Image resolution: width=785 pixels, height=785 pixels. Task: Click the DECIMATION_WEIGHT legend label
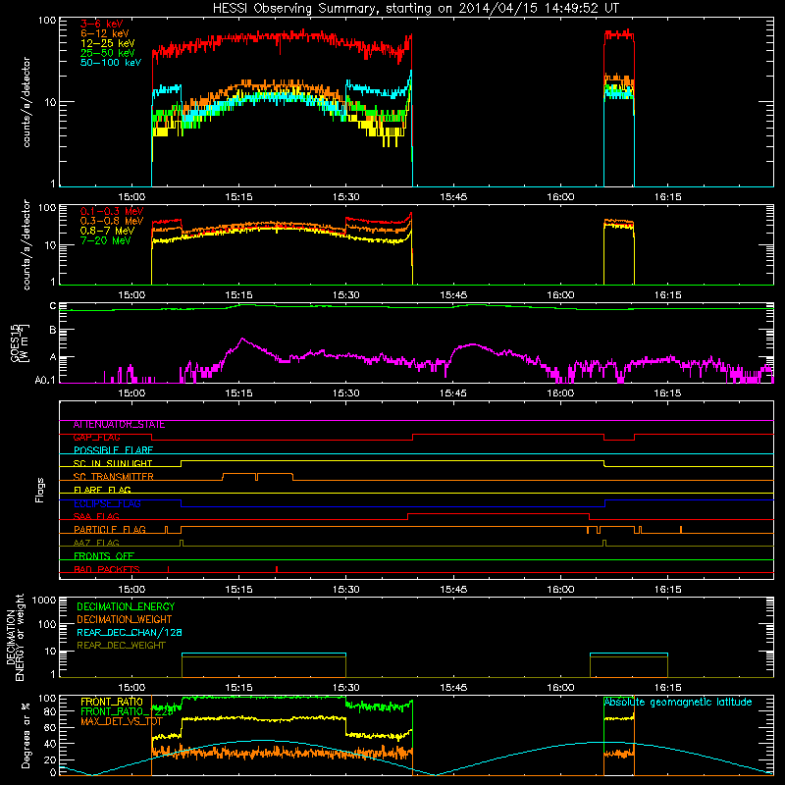125,620
